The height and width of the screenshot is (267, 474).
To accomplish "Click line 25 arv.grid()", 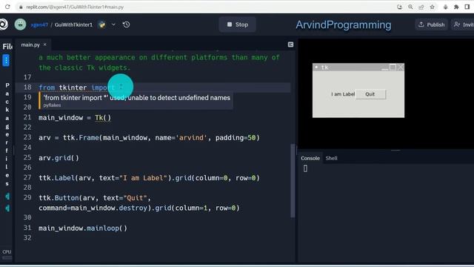I will pyautogui.click(x=59, y=158).
